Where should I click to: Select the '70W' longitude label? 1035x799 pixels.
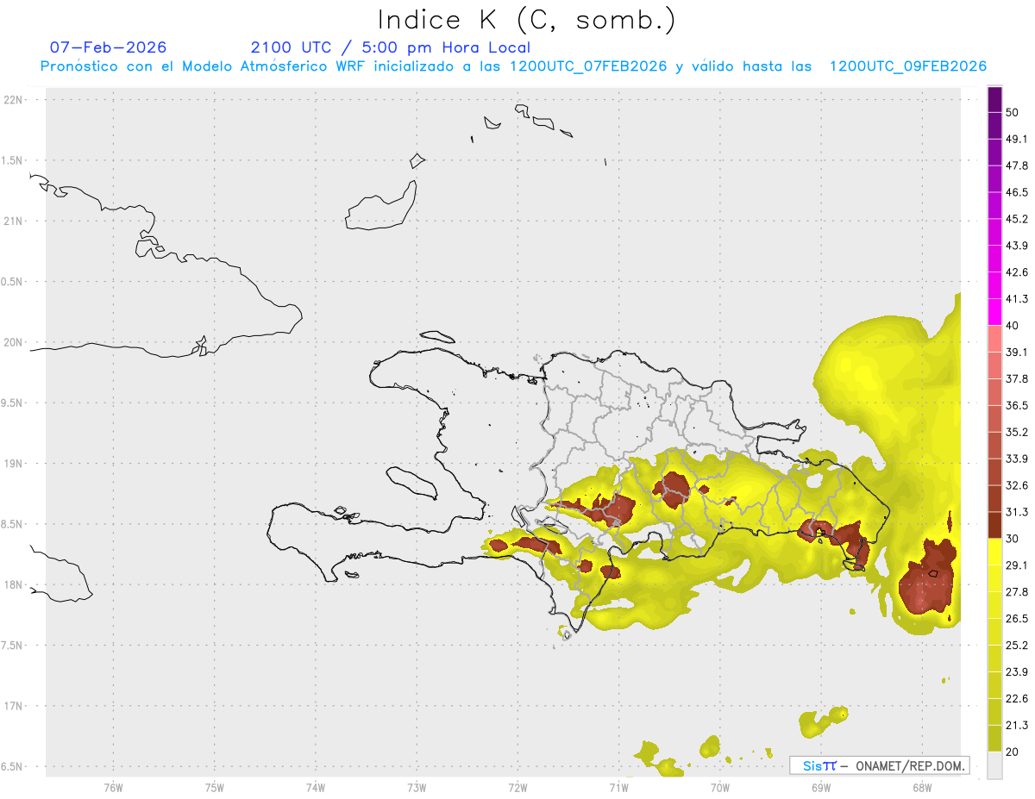pos(719,787)
